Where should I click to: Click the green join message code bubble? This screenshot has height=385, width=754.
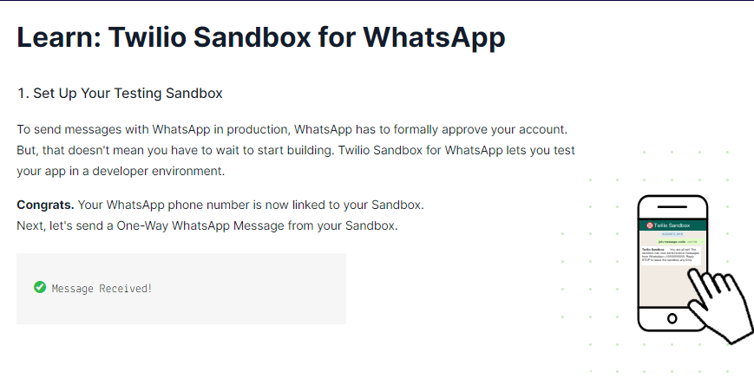(x=680, y=241)
